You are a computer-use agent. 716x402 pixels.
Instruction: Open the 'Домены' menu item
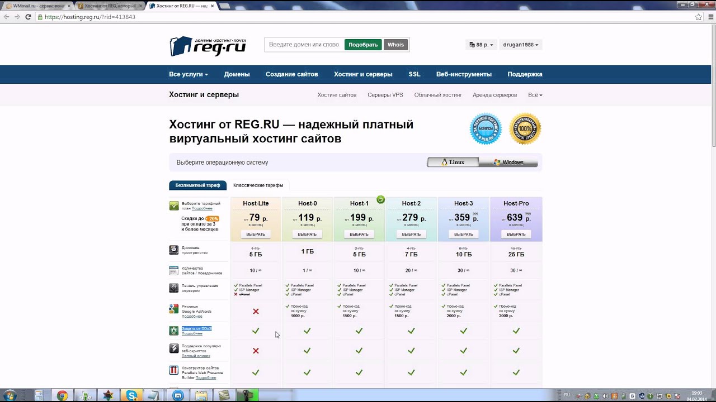pos(237,74)
